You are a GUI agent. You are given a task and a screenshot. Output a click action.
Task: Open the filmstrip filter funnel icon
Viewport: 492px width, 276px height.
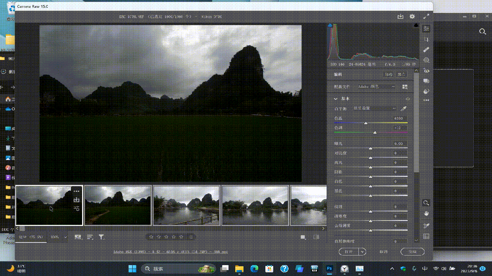(x=101, y=237)
